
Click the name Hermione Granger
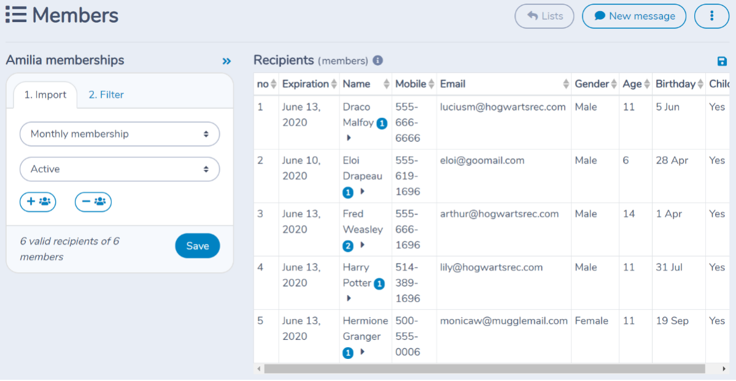click(366, 329)
